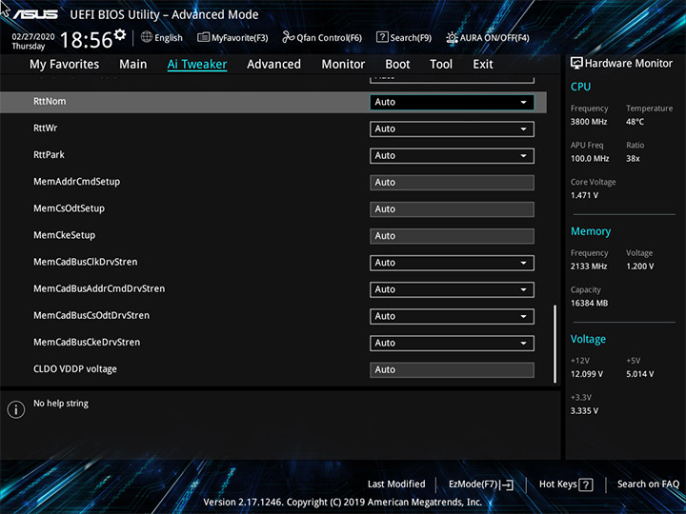Select the RttPark row label

[x=49, y=155]
